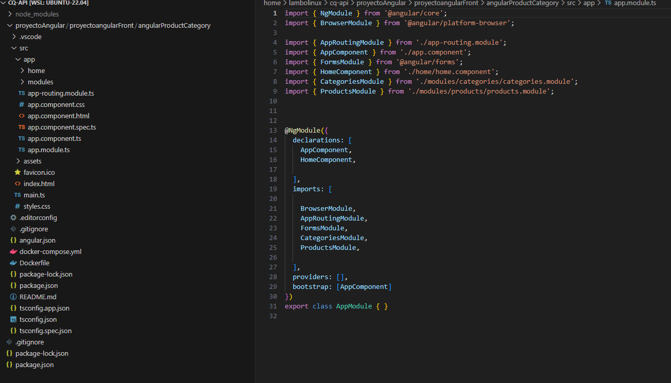The image size is (671, 383).
Task: Click the HTML icon of index.html
Action: [x=18, y=184]
